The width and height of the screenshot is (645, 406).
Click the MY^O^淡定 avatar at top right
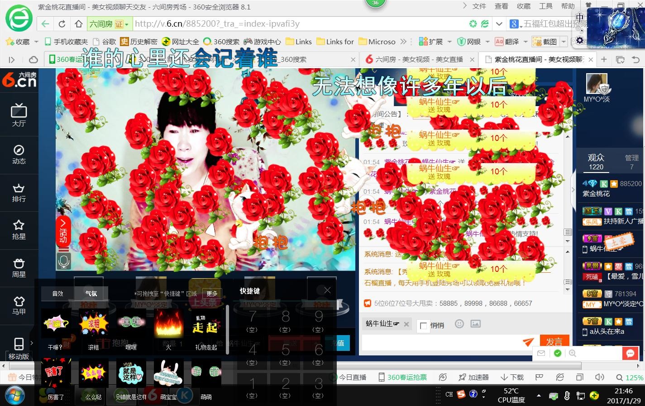(597, 84)
